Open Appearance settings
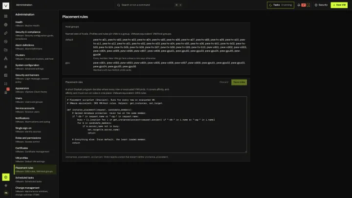Viewport: 352px width, 198px height. pos(35,90)
